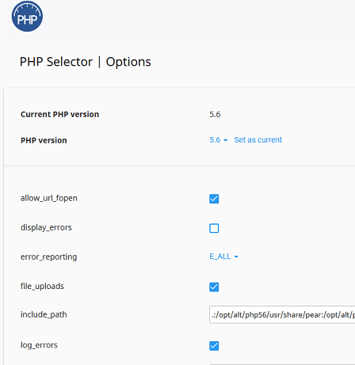Enable the display_errors checkbox
Image resolution: width=355 pixels, height=365 pixels.
coord(214,228)
